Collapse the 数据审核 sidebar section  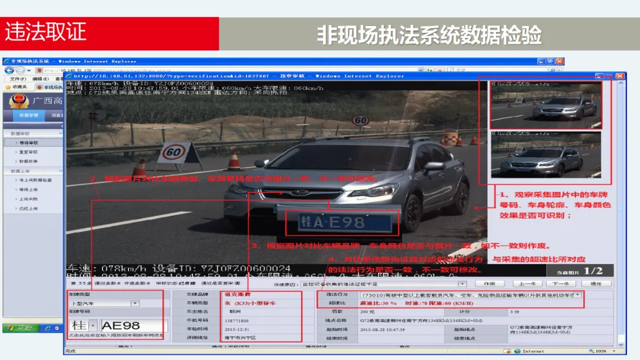[60, 133]
